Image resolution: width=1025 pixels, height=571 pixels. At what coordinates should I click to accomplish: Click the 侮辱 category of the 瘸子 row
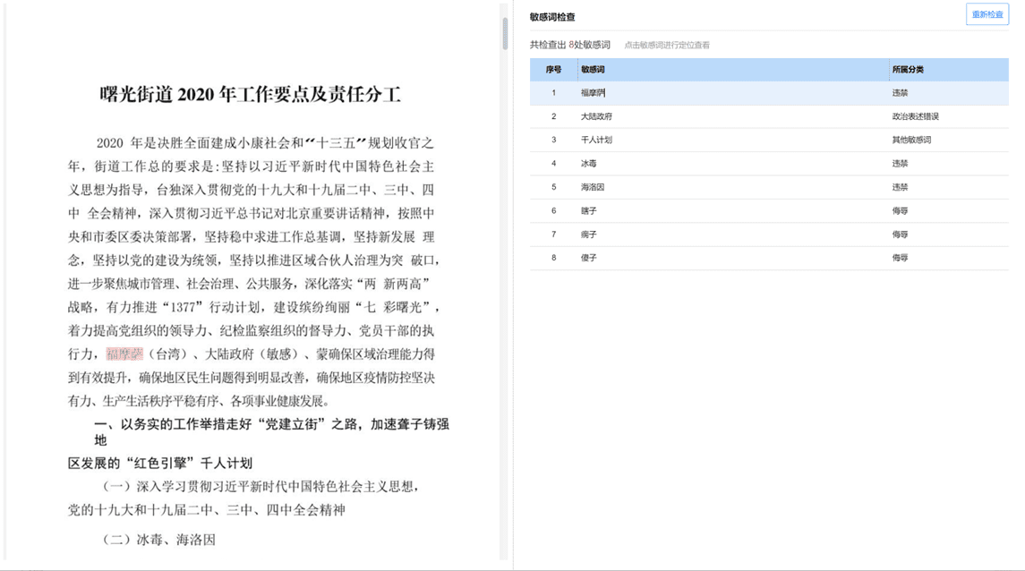(900, 234)
